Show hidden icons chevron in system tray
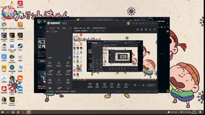The width and height of the screenshot is (205, 115). (179, 112)
